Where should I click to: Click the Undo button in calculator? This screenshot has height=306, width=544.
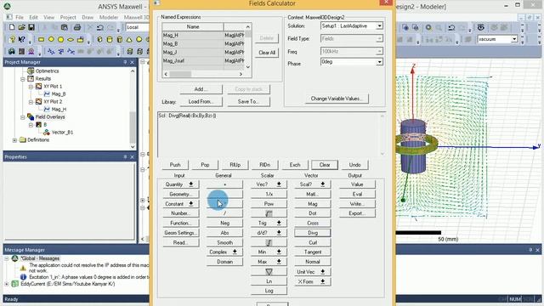[x=354, y=165]
